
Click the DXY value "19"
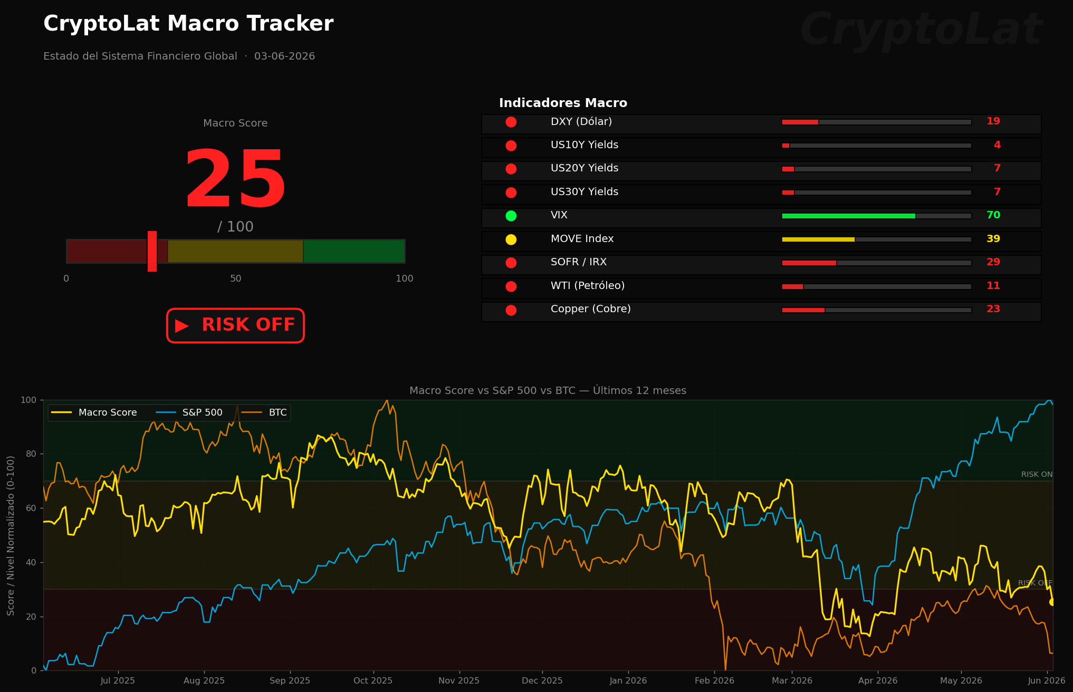coord(993,121)
